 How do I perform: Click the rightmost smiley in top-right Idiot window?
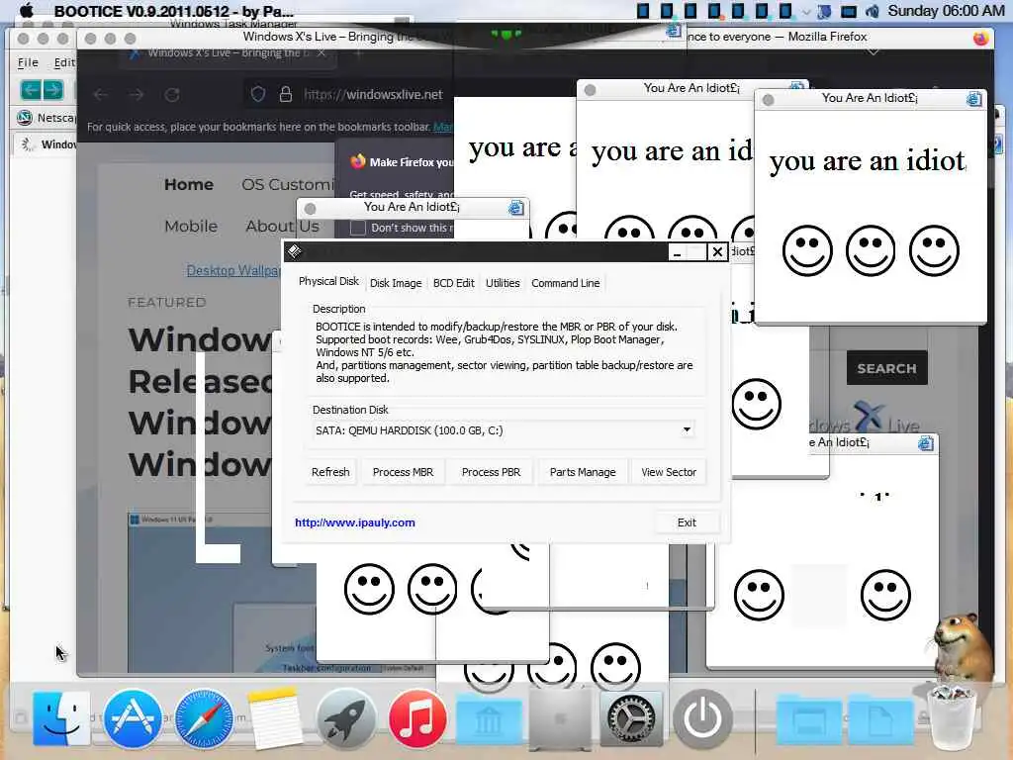click(934, 250)
